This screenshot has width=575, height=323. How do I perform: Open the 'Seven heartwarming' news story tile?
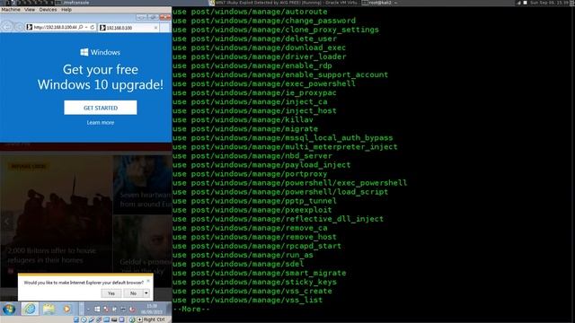pos(142,185)
